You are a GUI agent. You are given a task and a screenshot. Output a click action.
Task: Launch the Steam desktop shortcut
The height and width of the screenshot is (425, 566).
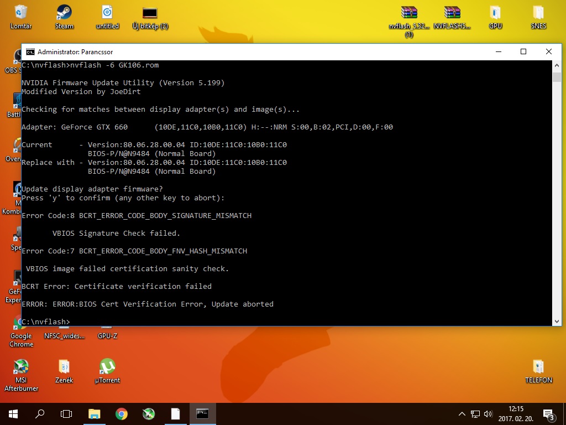[x=64, y=17]
